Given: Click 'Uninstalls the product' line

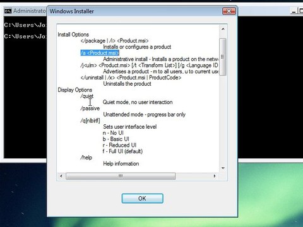Looking at the screenshot, I should click(x=127, y=84).
